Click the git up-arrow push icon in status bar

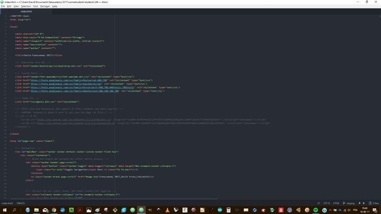pos(364,203)
